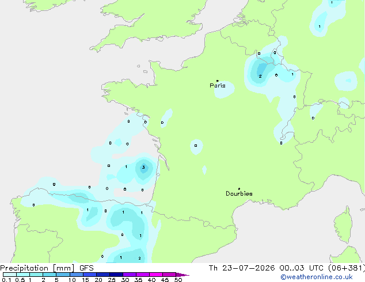Screen dimensions: 365x282
Task: Select the 35–40 mm violet legend swatch
Action: click(143, 275)
